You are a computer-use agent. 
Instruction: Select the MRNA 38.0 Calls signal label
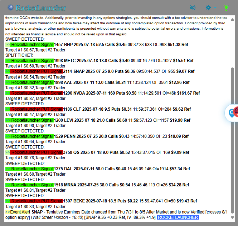pos(32,185)
